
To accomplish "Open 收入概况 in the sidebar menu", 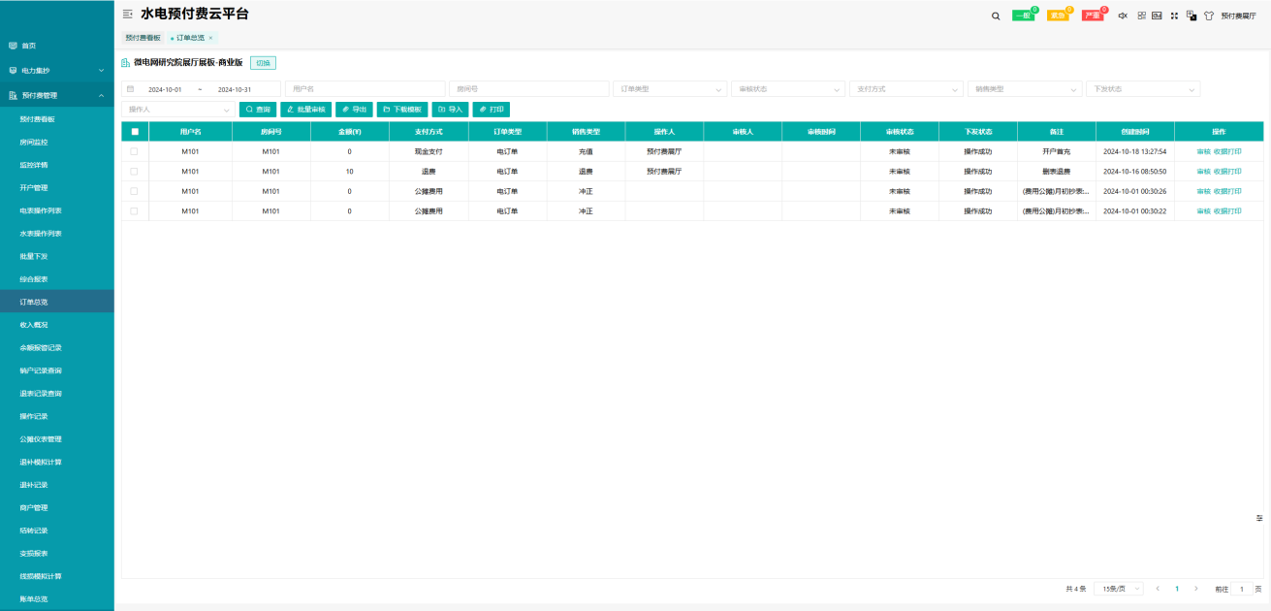I will tap(34, 325).
